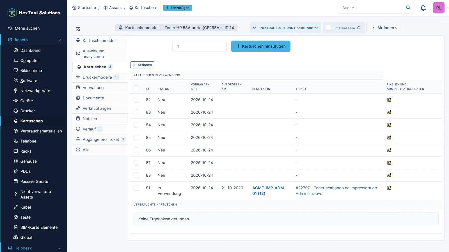Focus the cartridge quantity input field
Screen dimensions: 449x252
(x=200, y=46)
